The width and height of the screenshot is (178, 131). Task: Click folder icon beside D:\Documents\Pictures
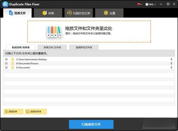(12, 63)
